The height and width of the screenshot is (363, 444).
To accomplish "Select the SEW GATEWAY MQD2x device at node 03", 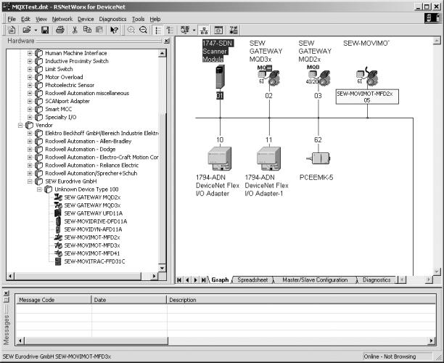I will click(x=318, y=76).
